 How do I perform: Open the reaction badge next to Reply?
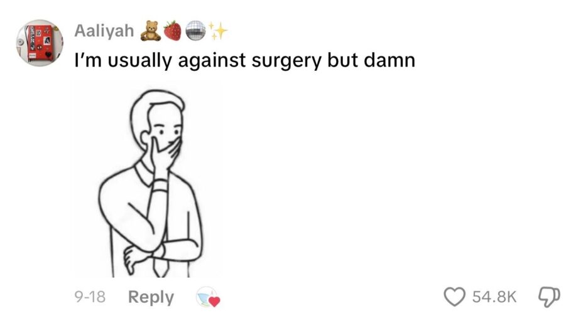click(x=207, y=297)
